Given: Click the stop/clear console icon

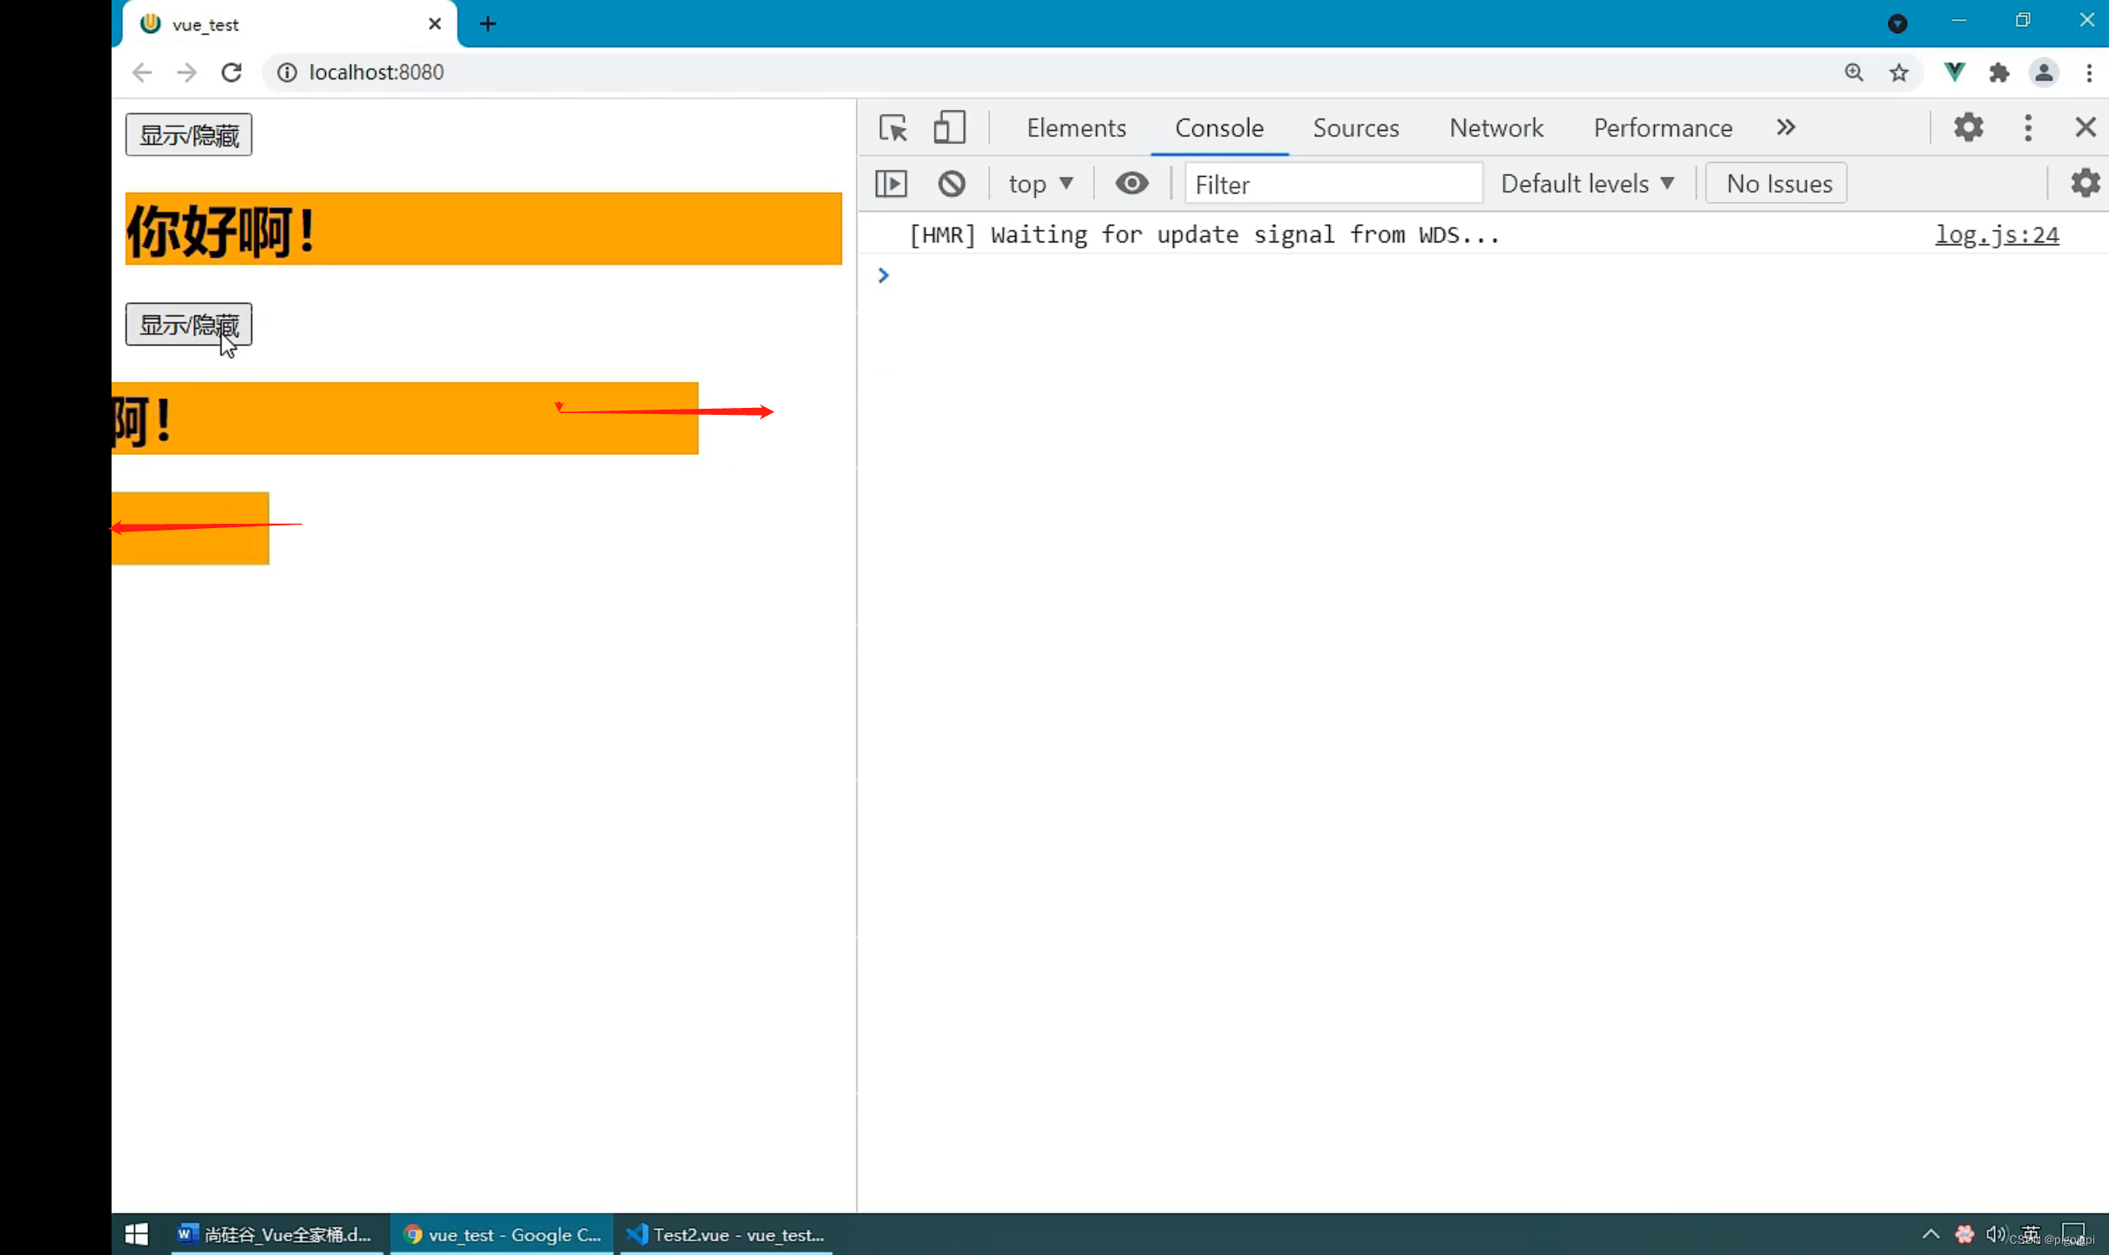Looking at the screenshot, I should pos(952,184).
